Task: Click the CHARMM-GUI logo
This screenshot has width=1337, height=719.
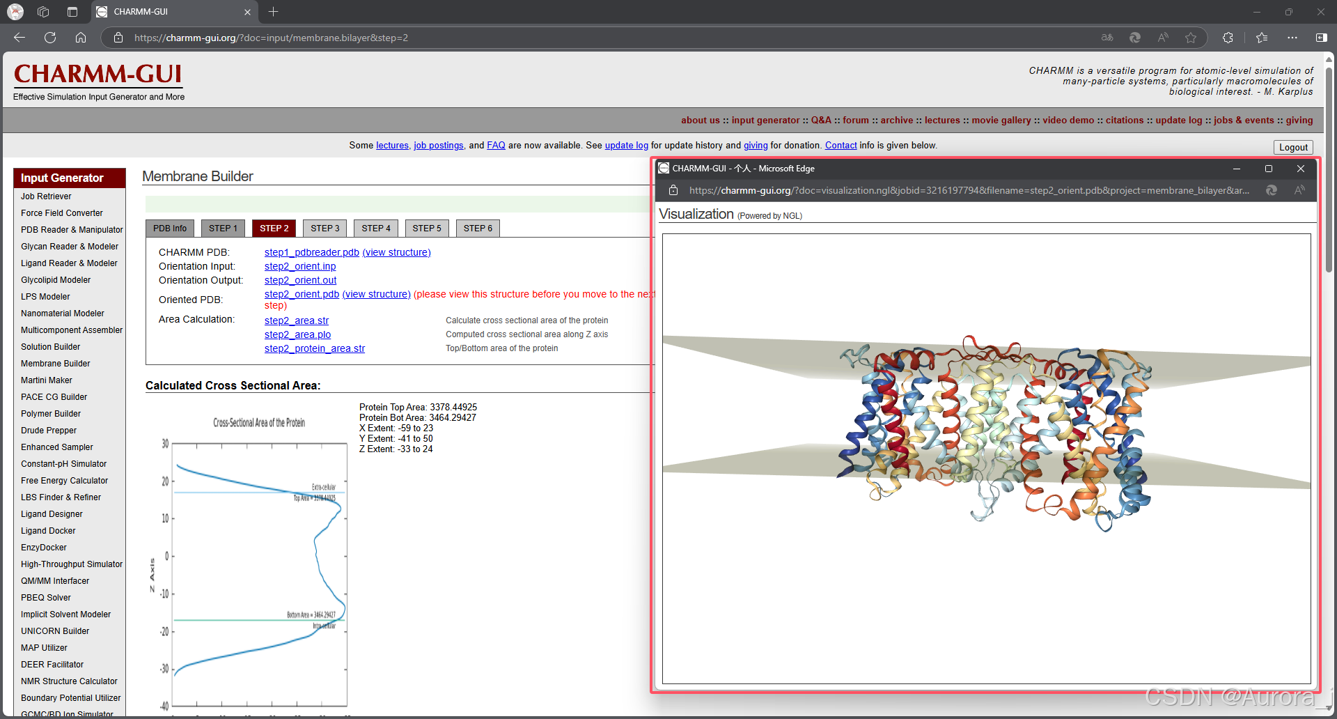Action: [98, 75]
